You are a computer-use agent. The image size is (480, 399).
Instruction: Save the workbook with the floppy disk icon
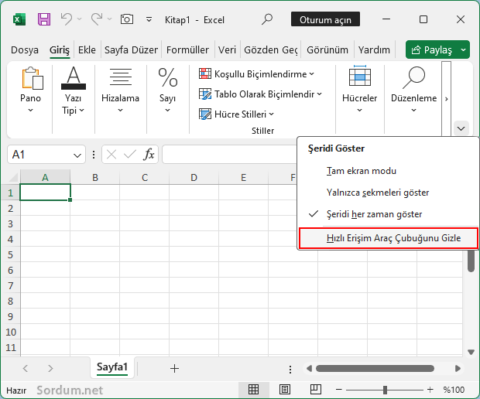pos(44,19)
